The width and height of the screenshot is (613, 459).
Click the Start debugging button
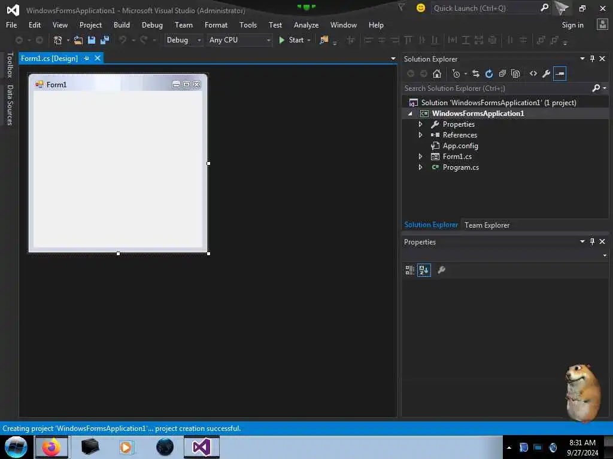coord(292,40)
